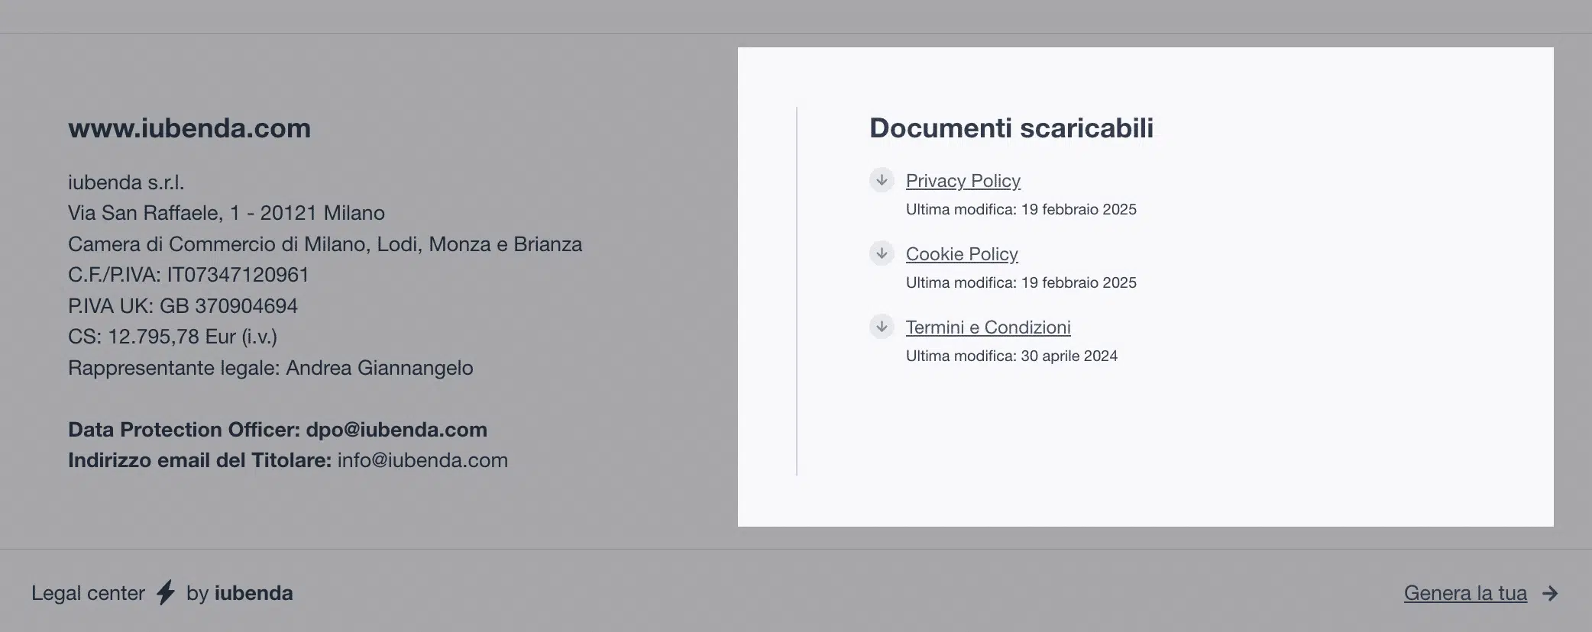This screenshot has width=1592, height=632.
Task: Click the www.iubenda.com heading
Action: [189, 128]
